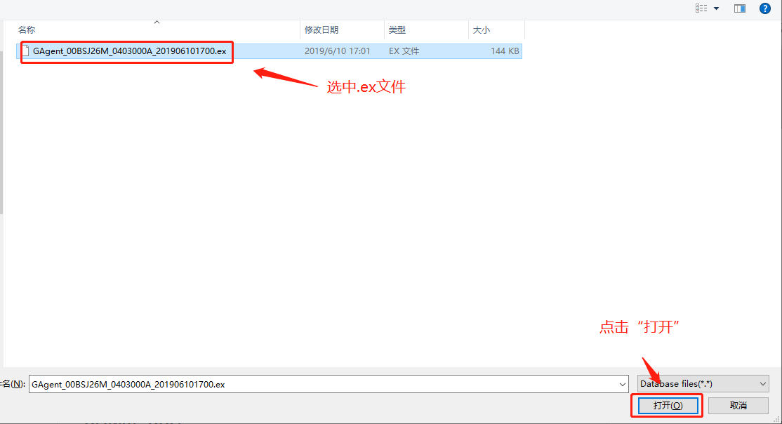Click the file size value 144 KB
782x424 pixels.
tap(505, 51)
